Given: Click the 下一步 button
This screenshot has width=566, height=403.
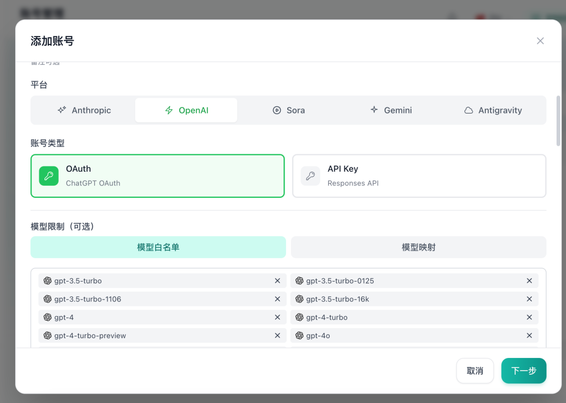Looking at the screenshot, I should 524,371.
